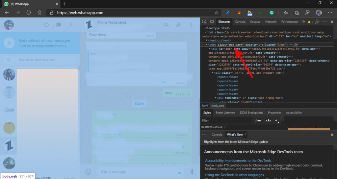The image size is (337, 179).
Task: Open the Accessibility pane tab
Action: point(294,113)
